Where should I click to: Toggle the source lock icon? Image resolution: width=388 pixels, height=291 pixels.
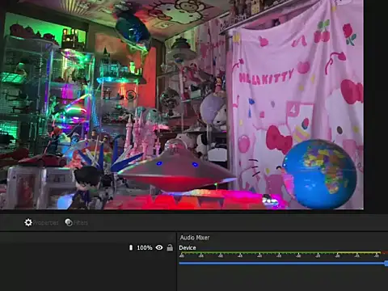point(170,247)
